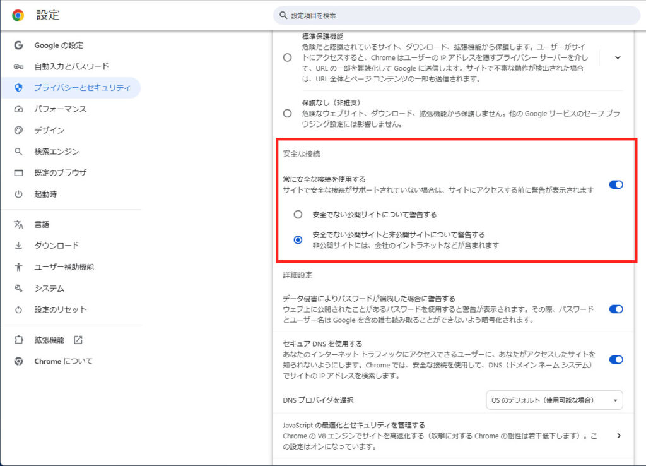
Task: Toggle 常に安全な接続を使用する switch
Action: [616, 184]
